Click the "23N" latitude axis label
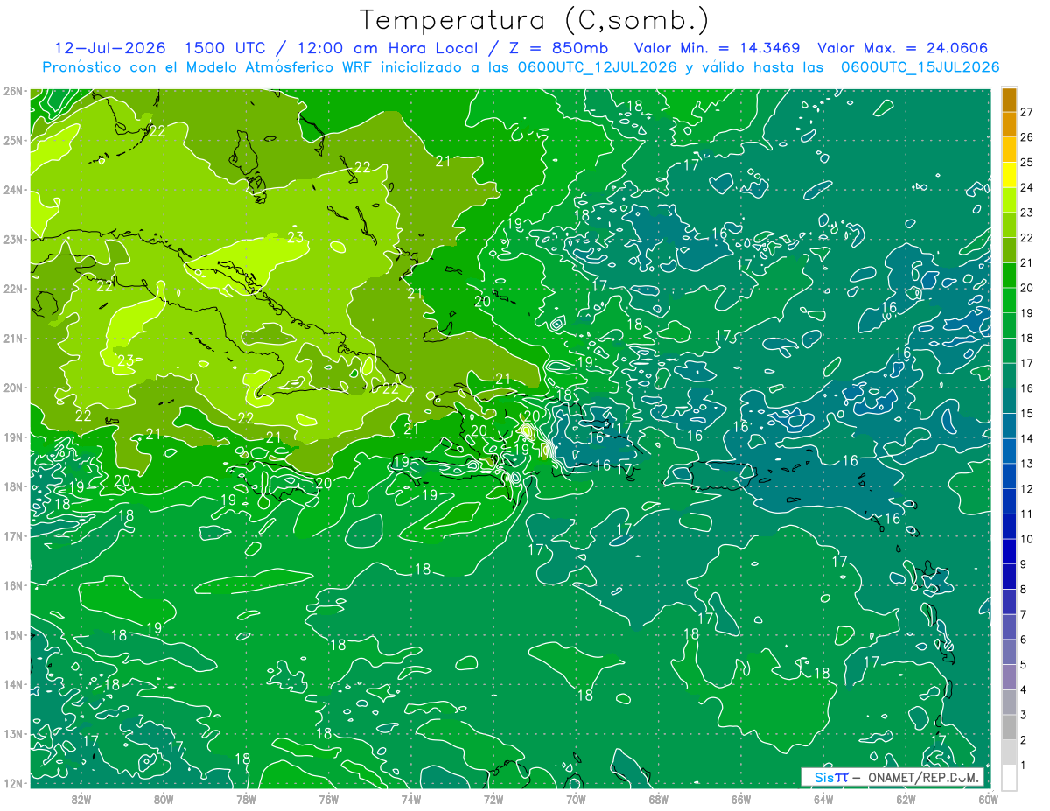 pyautogui.click(x=12, y=239)
